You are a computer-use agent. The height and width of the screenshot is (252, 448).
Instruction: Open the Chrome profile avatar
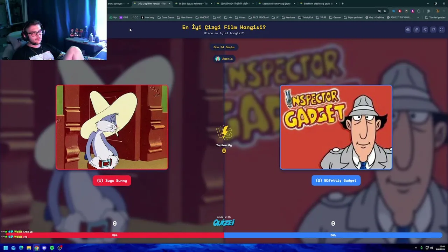(x=437, y=11)
